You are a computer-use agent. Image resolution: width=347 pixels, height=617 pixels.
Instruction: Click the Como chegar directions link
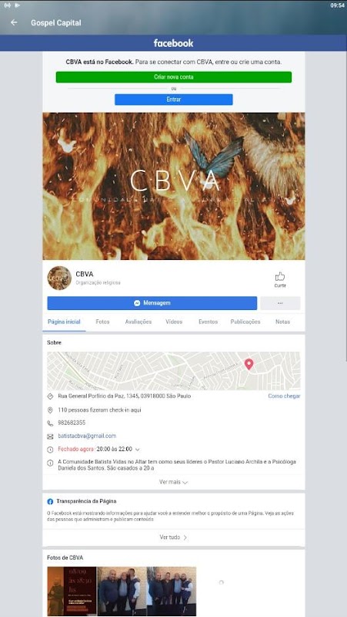click(284, 396)
